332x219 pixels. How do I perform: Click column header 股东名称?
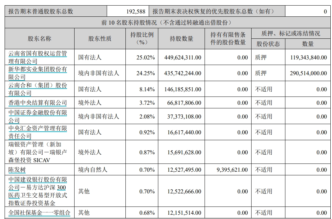(x=40, y=38)
